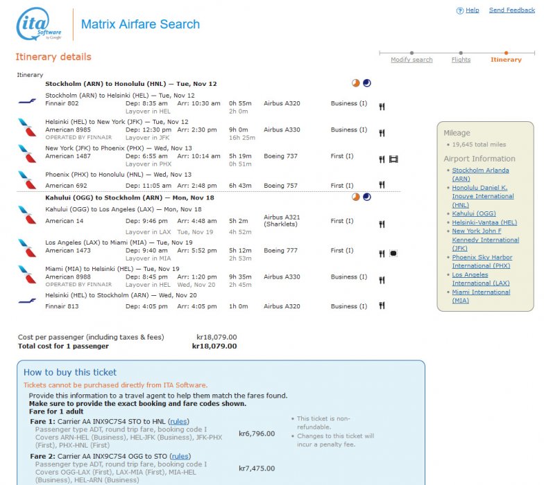Click the American 1487 airline logo
Viewport: 544px width, 485px height.
[28, 153]
